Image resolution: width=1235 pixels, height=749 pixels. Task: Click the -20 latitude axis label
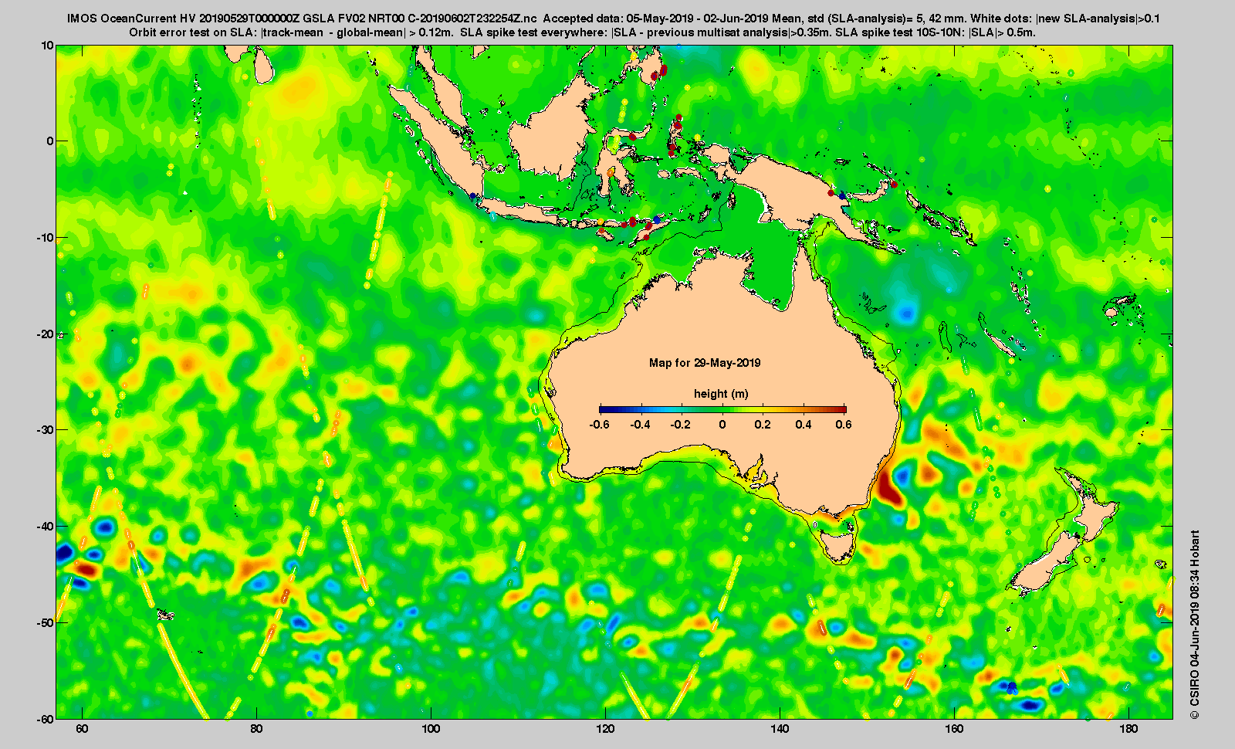(x=46, y=334)
